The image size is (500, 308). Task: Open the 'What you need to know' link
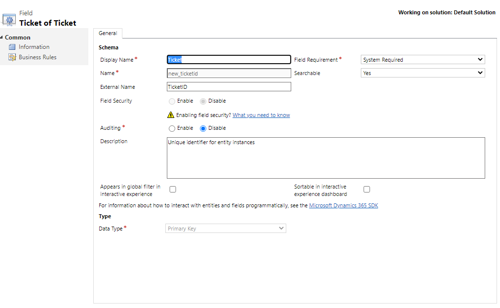[x=261, y=115]
